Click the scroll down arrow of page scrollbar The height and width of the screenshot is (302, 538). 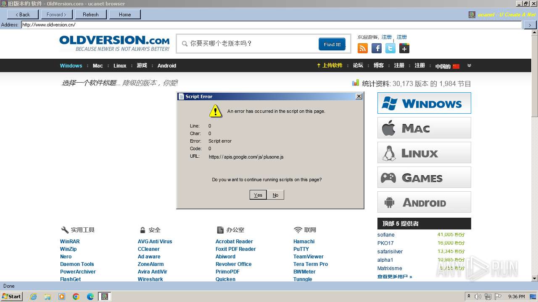point(535,278)
